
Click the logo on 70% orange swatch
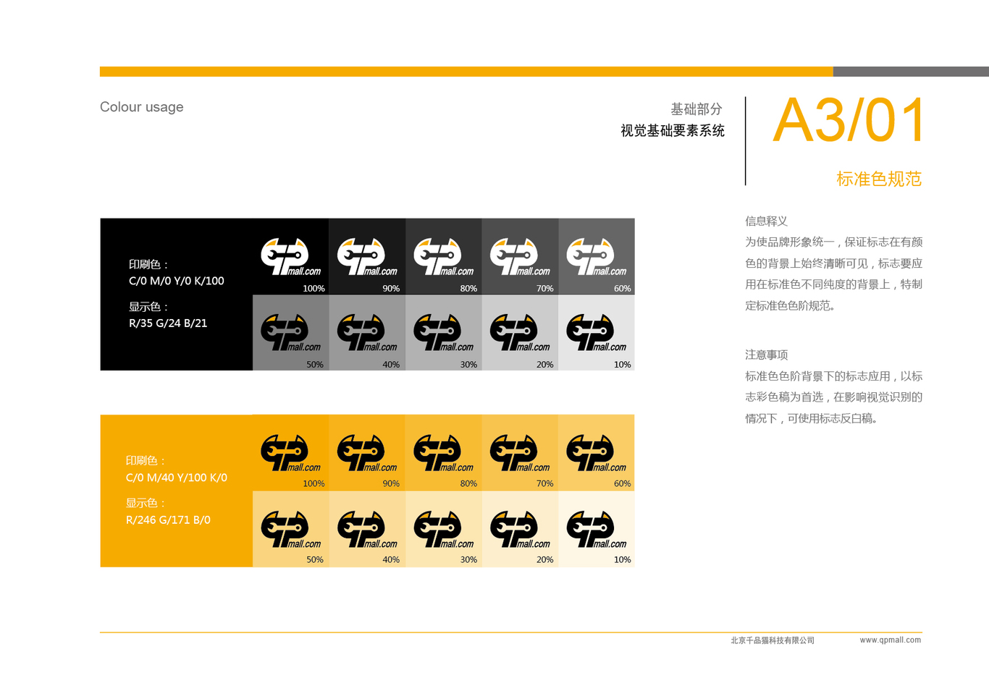point(520,453)
